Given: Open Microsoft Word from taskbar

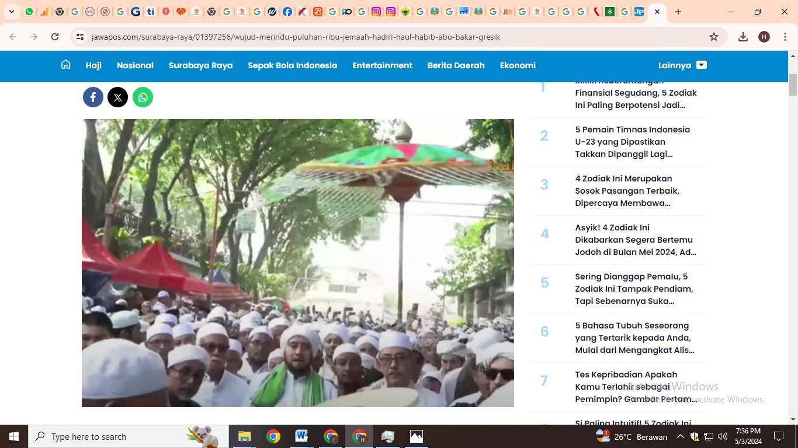Looking at the screenshot, I should tap(301, 436).
